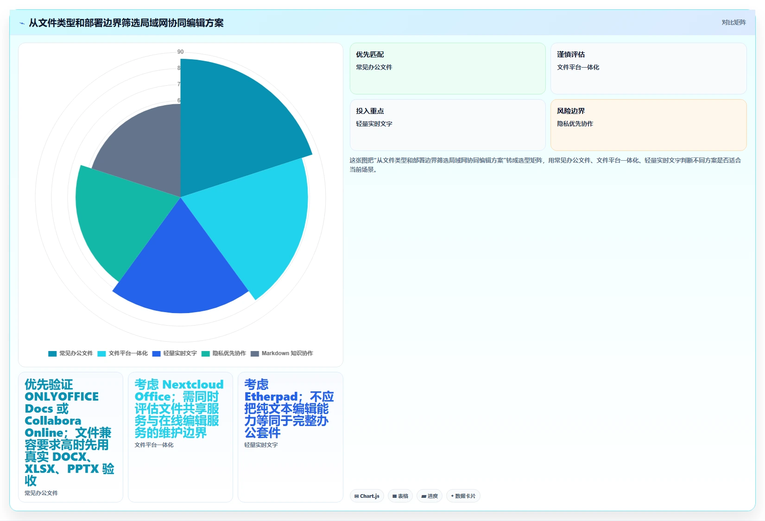Open the 优先匹配 card
The width and height of the screenshot is (765, 521).
coord(448,69)
